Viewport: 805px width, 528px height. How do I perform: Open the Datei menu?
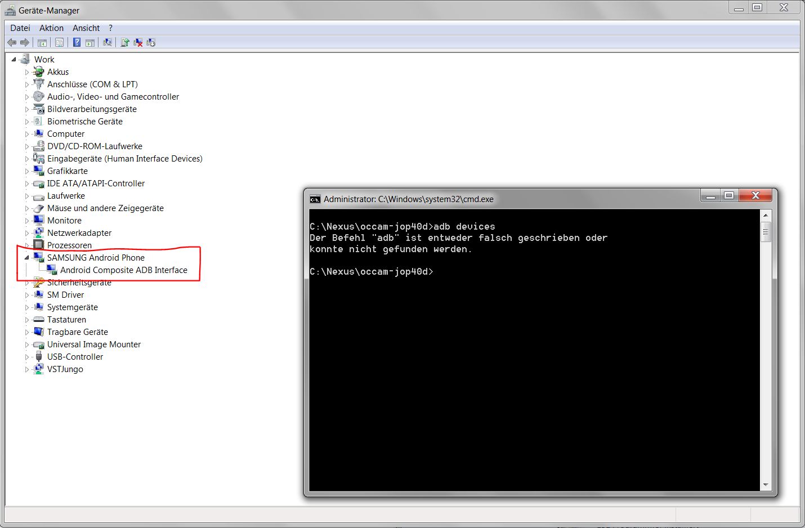click(20, 28)
